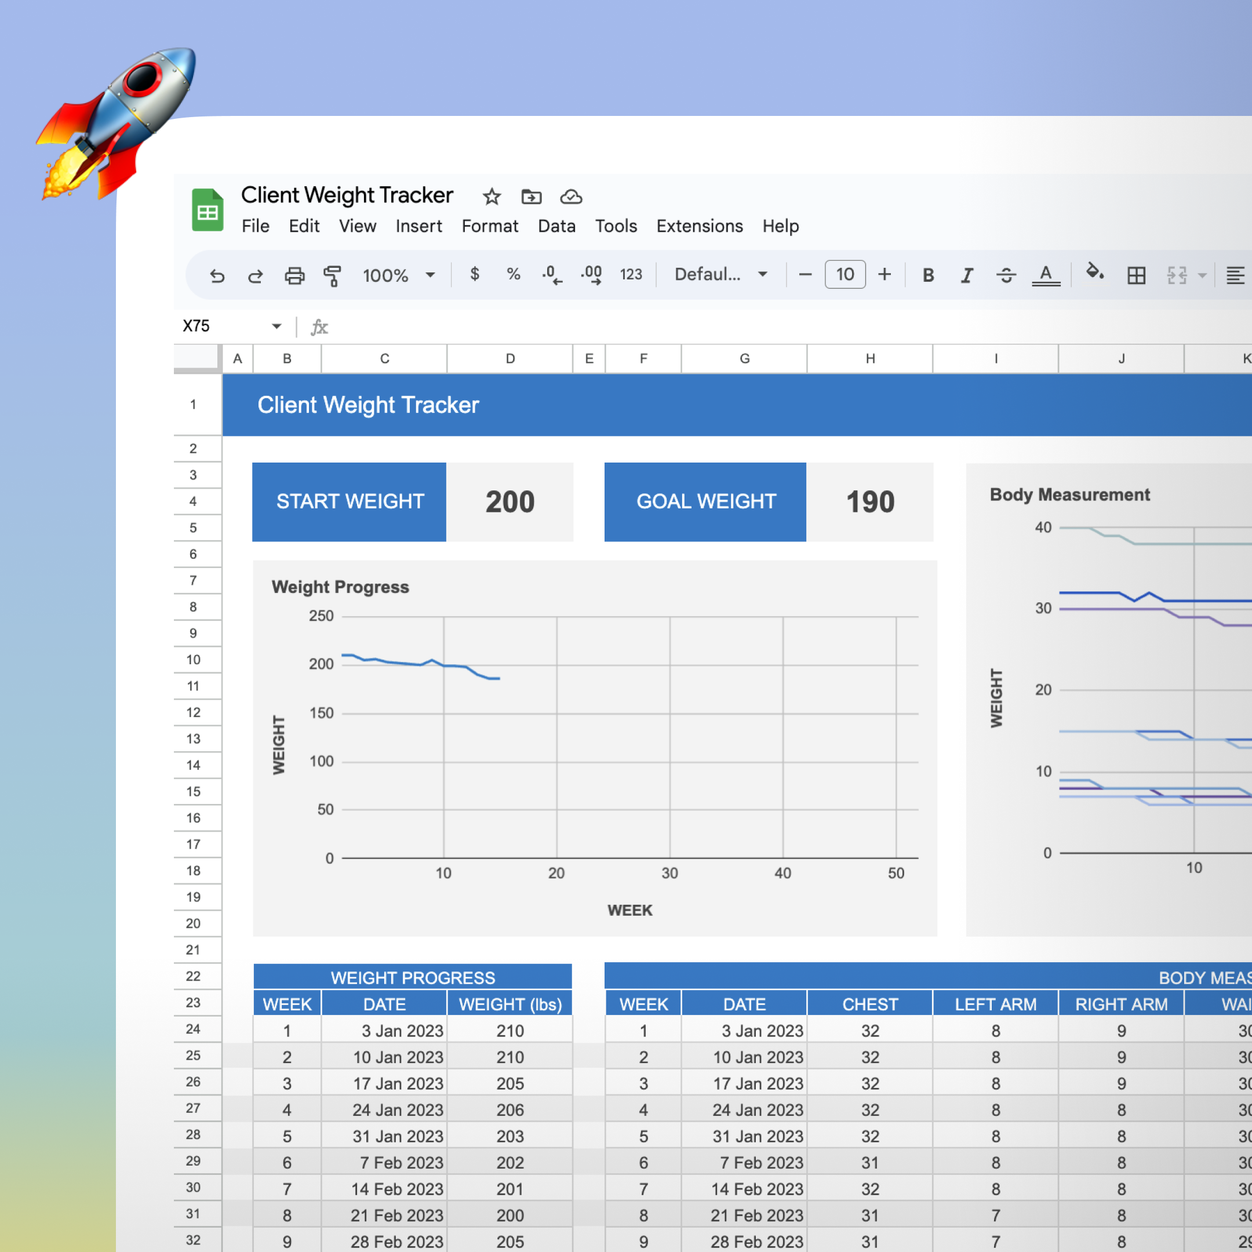Open the borders grid icon
The height and width of the screenshot is (1252, 1252).
1136,275
